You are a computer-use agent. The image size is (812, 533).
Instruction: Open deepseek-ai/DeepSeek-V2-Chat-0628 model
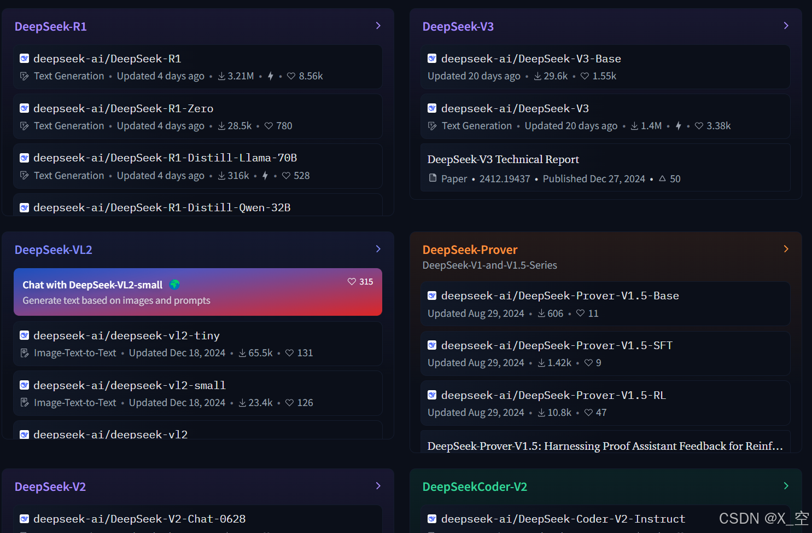click(197, 519)
